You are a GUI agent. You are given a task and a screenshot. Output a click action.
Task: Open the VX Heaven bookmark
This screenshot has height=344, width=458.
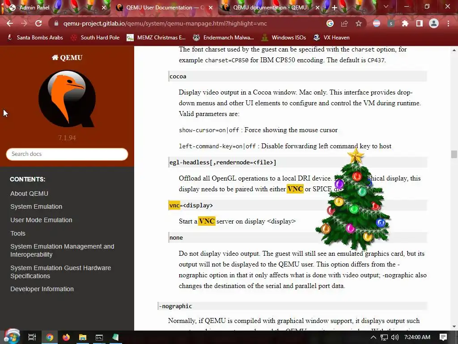pos(331,38)
